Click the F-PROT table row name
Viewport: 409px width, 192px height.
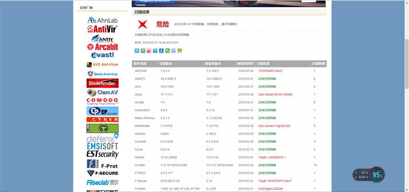[x=140, y=173]
